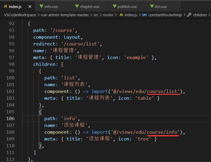This screenshot has width=211, height=162.
Task: Select VSCodeWorkspace in the breadcrumb
Action: [20, 15]
